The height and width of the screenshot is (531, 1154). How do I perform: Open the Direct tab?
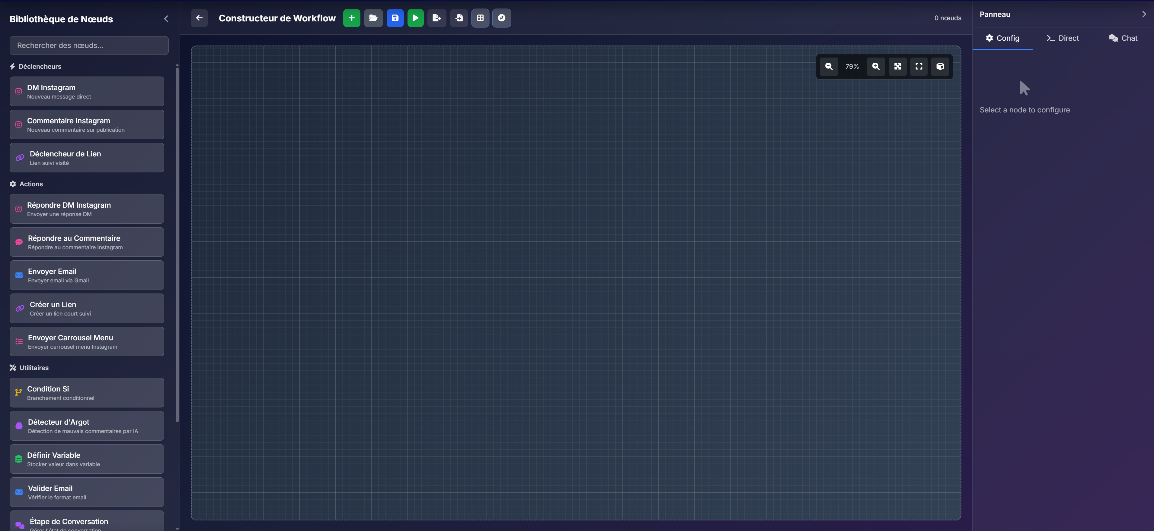(x=1062, y=38)
